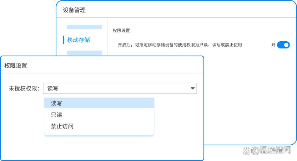Open the 未授权权限 dropdown box
The height and width of the screenshot is (161, 297).
[x=120, y=88]
